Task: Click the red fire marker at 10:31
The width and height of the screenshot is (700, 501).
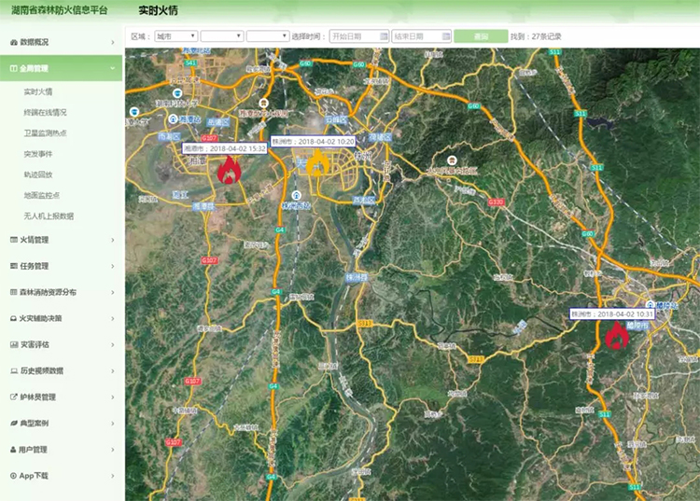Action: [x=616, y=335]
